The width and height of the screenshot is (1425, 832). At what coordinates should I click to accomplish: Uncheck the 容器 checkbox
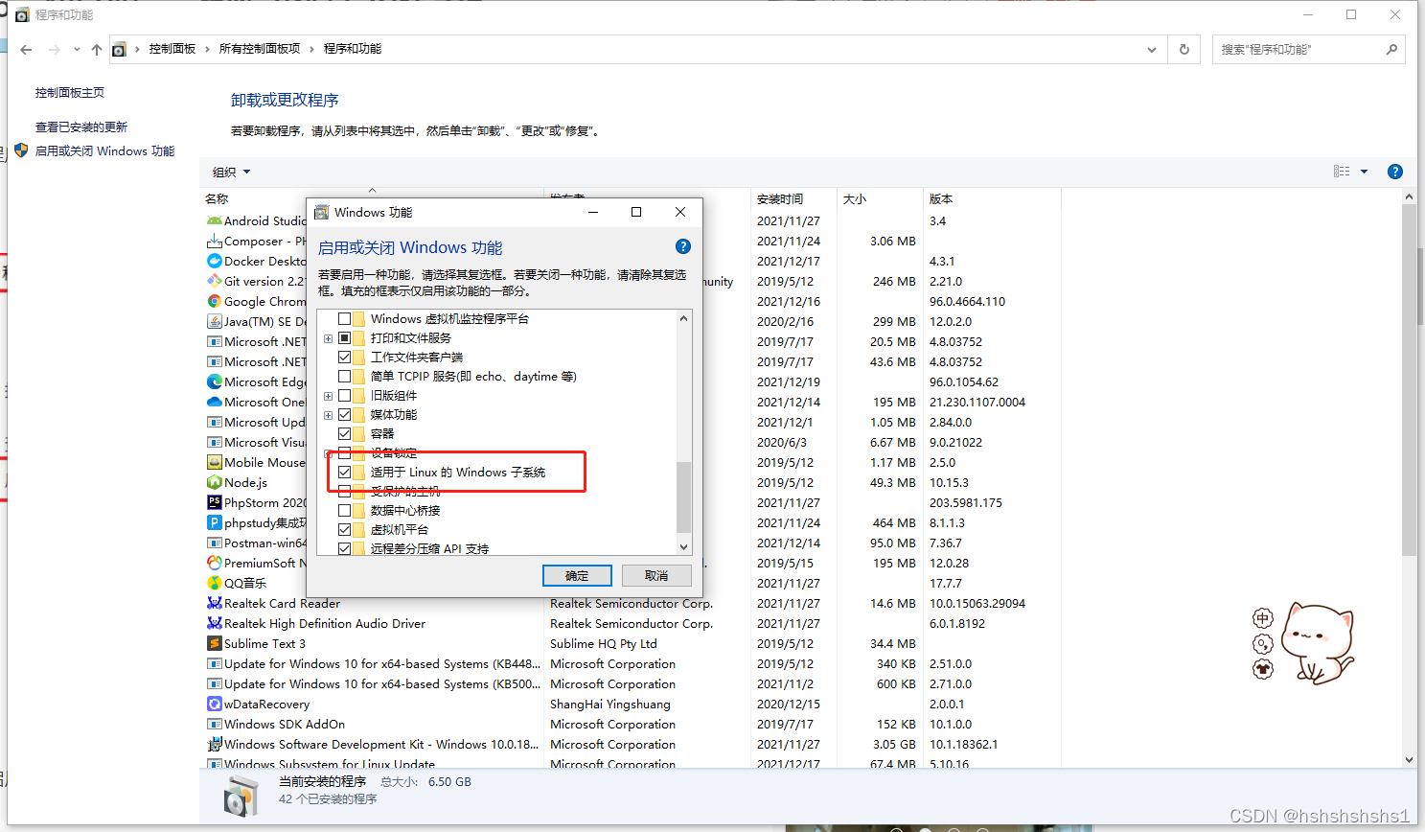[x=345, y=433]
